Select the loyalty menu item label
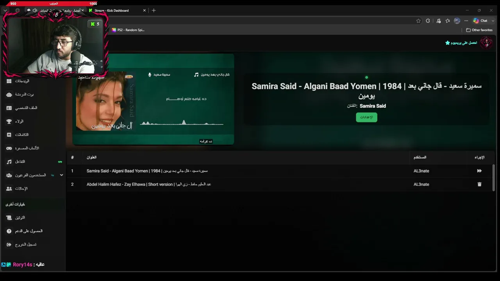 pyautogui.click(x=19, y=121)
